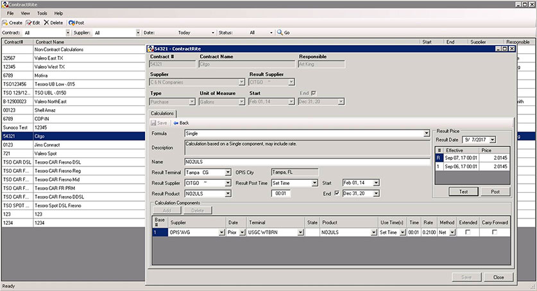537x291 pixels.
Task: Toggle the disabled End checkbox in header
Action: tap(314, 93)
